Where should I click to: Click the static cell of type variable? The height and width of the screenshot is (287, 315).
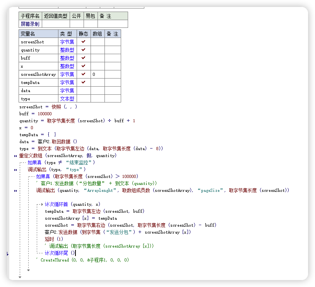click(x=84, y=99)
